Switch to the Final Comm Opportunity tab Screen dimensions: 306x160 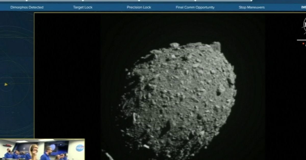tap(195, 7)
